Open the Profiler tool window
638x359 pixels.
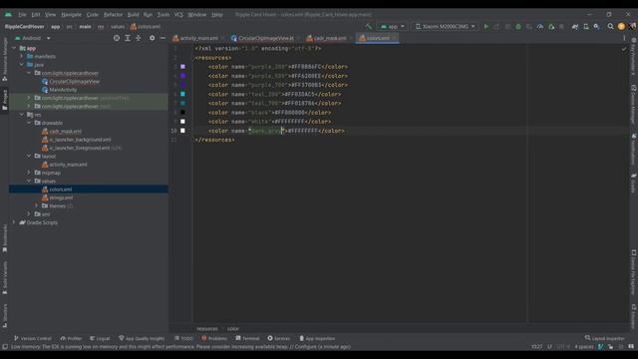[x=71, y=338]
